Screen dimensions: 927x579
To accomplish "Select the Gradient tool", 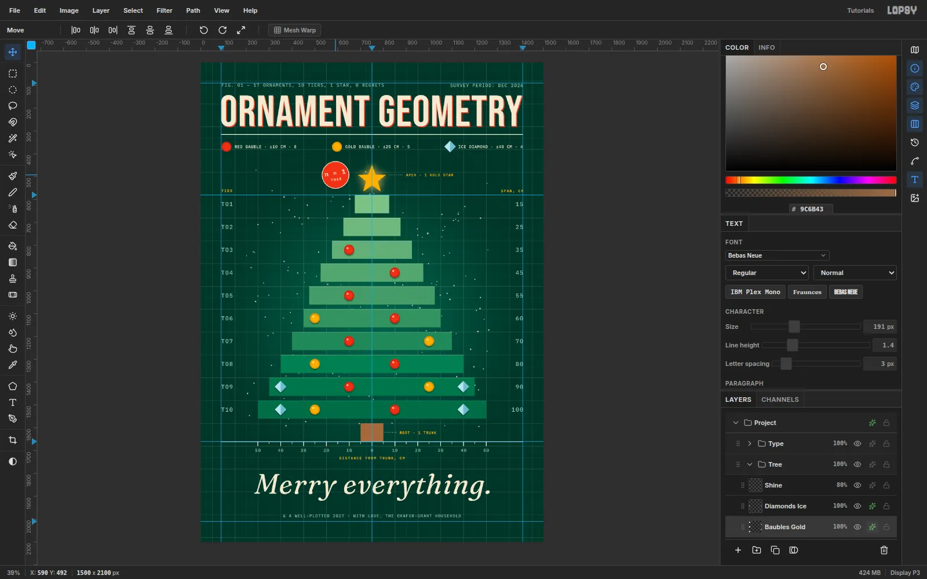I will click(13, 262).
